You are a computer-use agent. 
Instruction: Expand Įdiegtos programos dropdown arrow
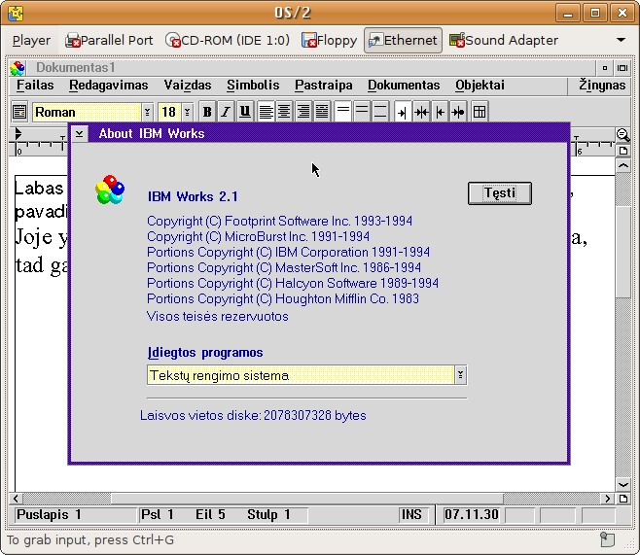pyautogui.click(x=460, y=375)
